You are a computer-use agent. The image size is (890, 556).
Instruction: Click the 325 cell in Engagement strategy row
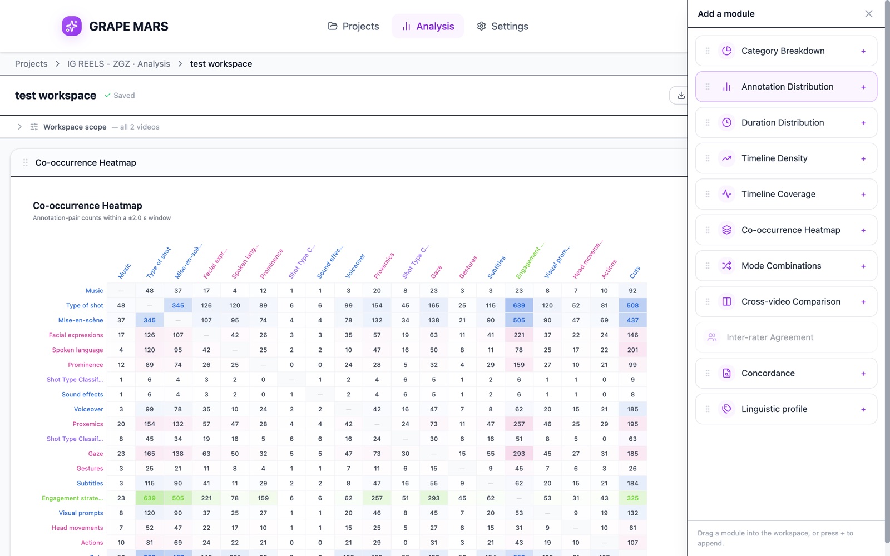pos(632,498)
